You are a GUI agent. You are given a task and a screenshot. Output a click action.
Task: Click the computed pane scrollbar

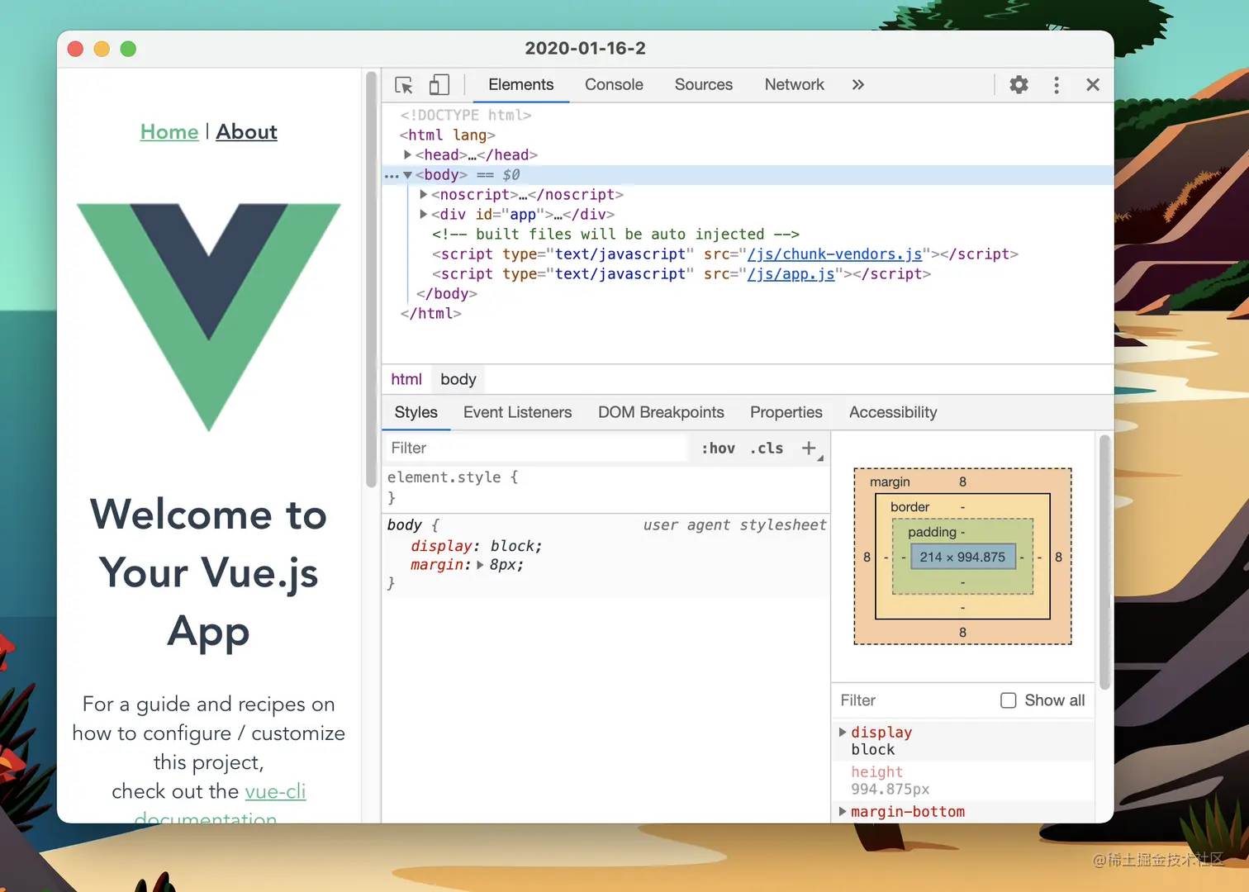pyautogui.click(x=1104, y=562)
